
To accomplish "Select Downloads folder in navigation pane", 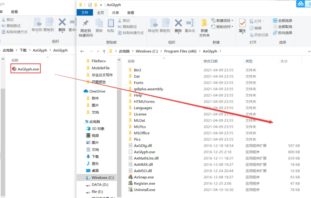I will 92,156.
